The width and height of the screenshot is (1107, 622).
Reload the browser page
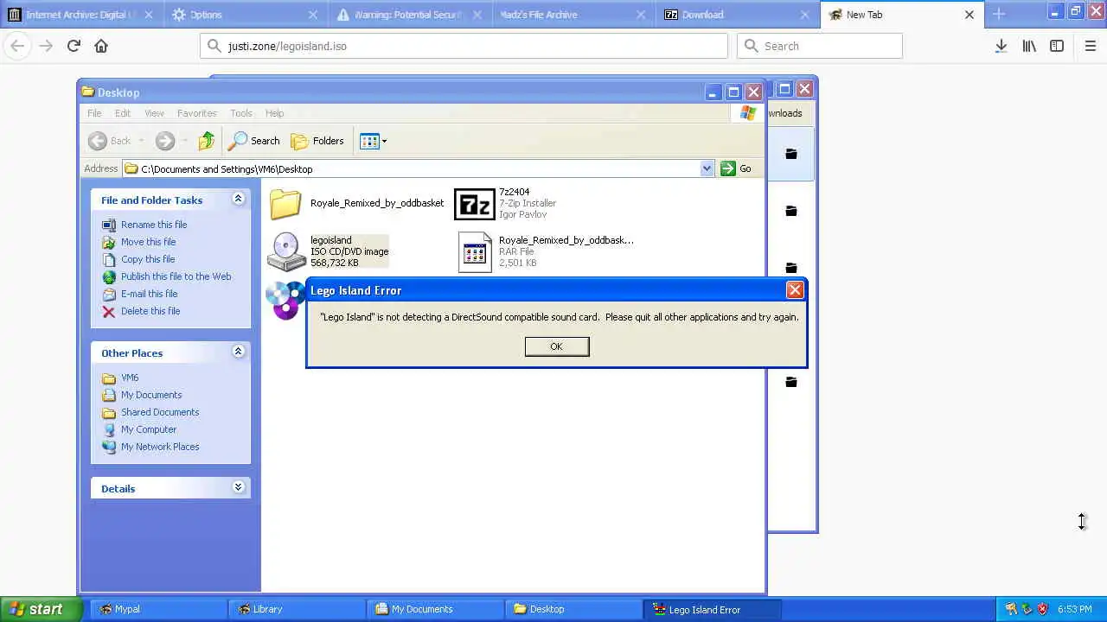pyautogui.click(x=74, y=46)
